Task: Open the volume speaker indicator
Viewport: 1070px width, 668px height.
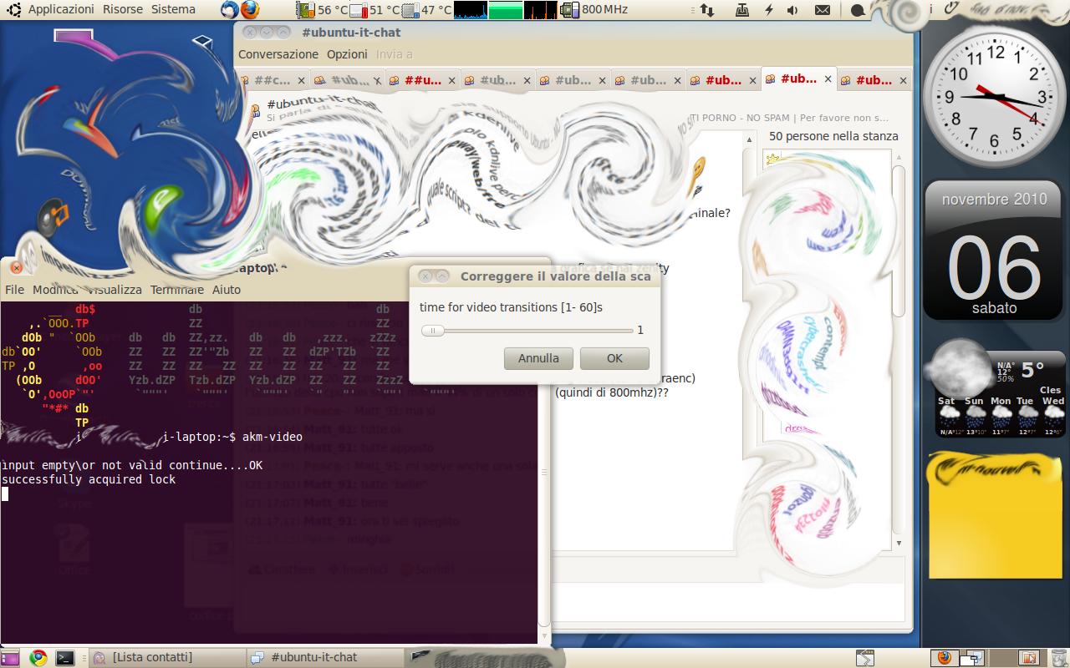Action: point(792,10)
